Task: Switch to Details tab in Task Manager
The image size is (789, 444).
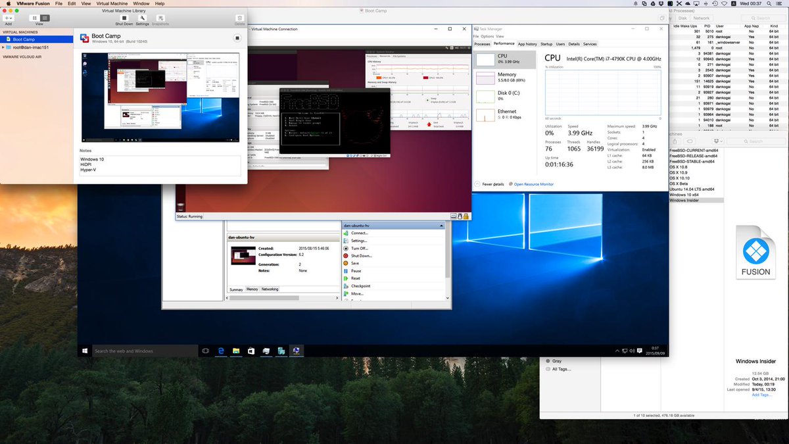Action: [574, 44]
